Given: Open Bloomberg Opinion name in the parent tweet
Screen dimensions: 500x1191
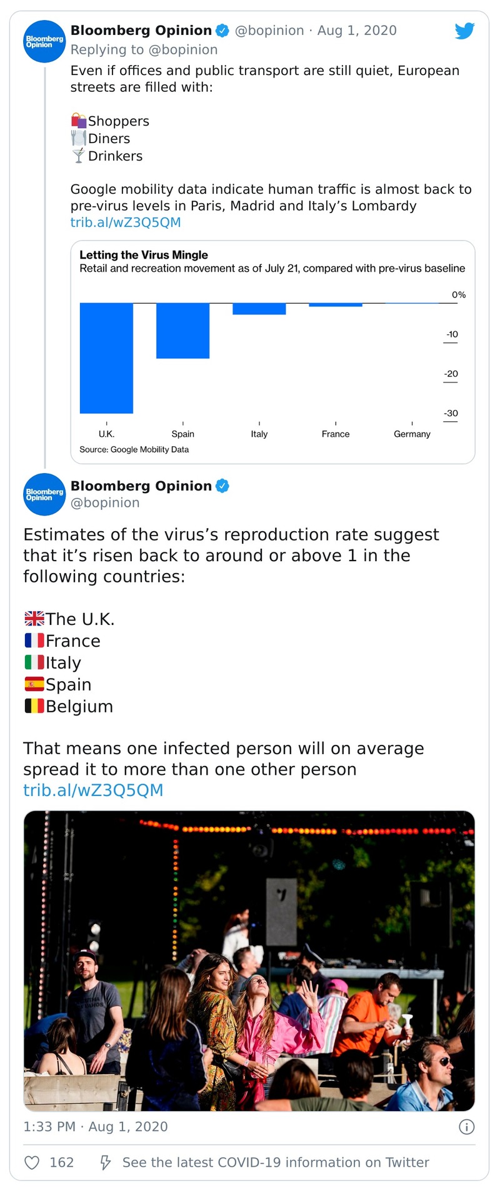Looking at the screenshot, I should (x=141, y=31).
